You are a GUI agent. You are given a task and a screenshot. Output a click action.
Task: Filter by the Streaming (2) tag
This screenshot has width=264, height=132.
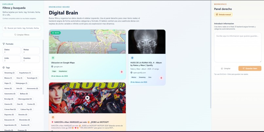coord(9,73)
